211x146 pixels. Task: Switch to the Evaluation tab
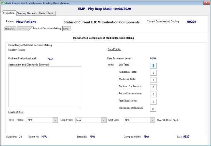9,13
